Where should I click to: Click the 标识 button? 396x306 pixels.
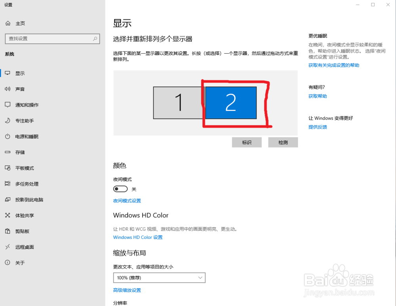click(247, 142)
